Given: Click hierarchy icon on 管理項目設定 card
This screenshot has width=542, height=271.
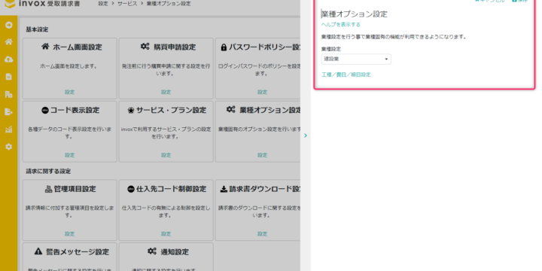Looking at the screenshot, I should (48, 189).
